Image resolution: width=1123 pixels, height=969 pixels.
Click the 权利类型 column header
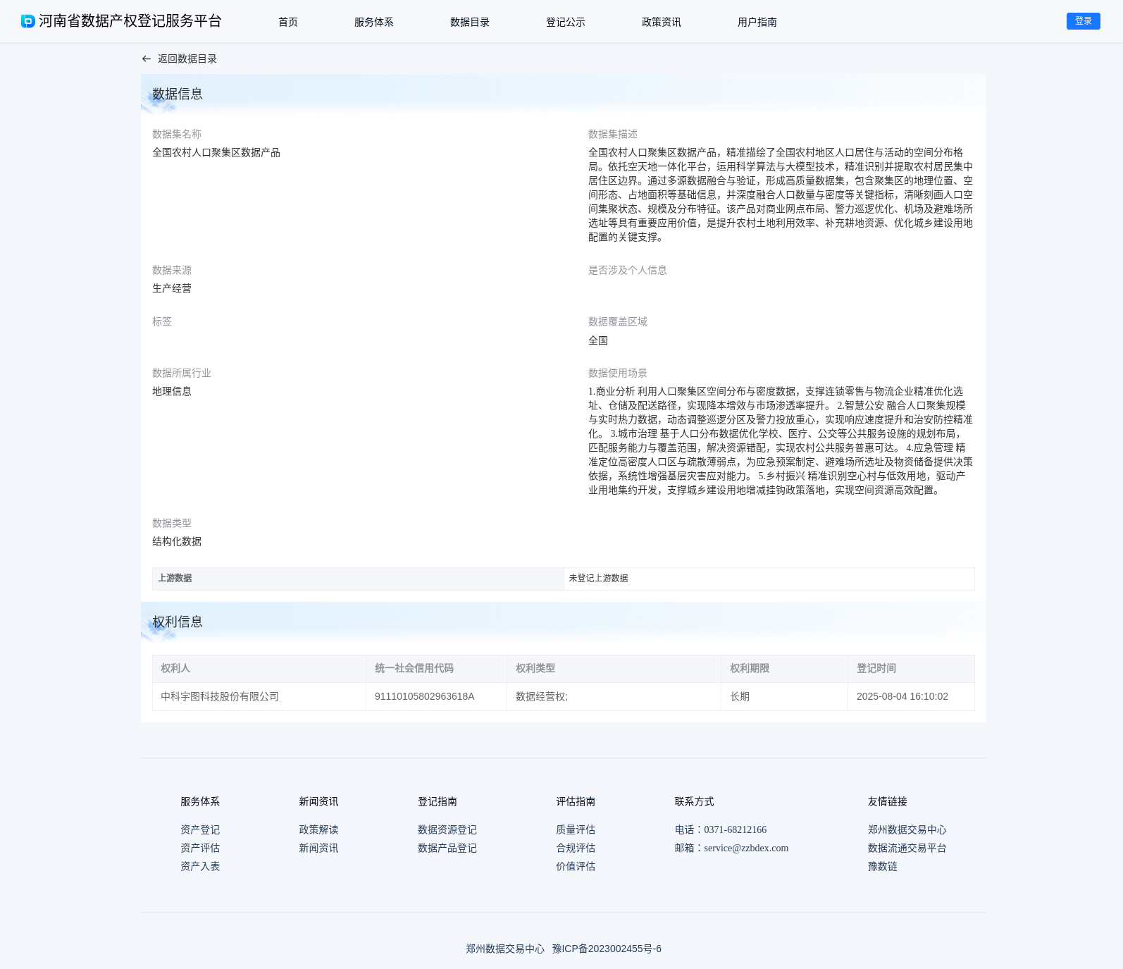point(614,669)
